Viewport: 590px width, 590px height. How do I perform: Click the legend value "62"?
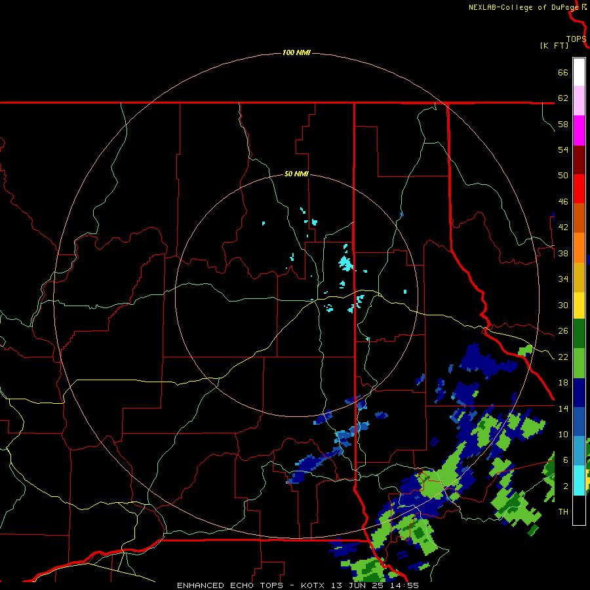pos(563,98)
